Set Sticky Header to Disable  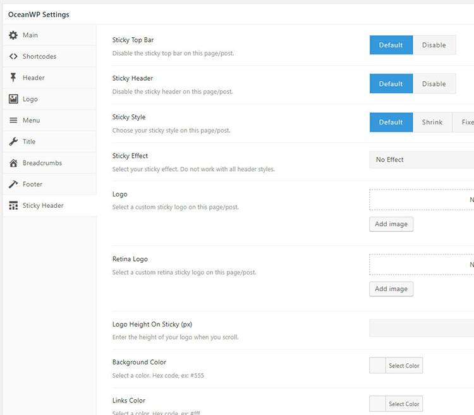click(434, 84)
